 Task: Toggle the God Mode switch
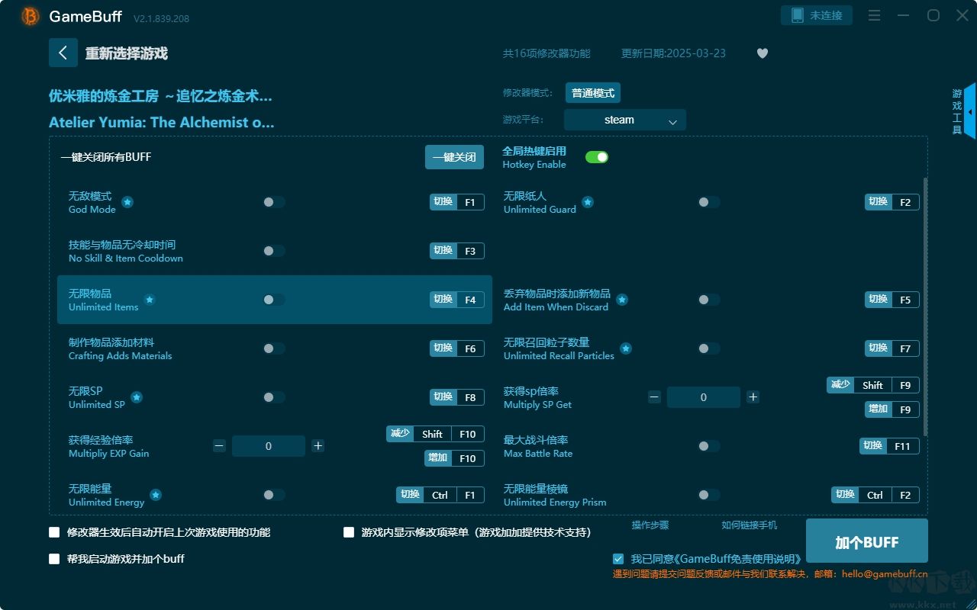[x=273, y=202]
